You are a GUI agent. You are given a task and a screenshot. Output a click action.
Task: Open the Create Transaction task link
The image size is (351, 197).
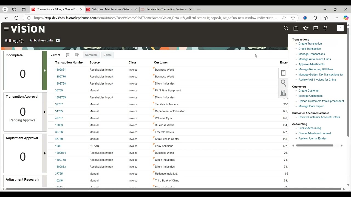(x=310, y=44)
